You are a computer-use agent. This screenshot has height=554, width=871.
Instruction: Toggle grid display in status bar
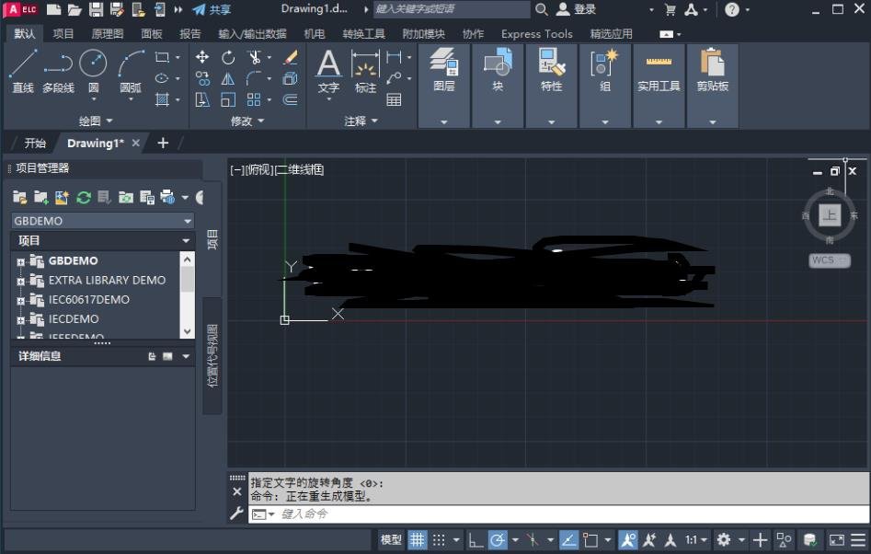pyautogui.click(x=418, y=539)
